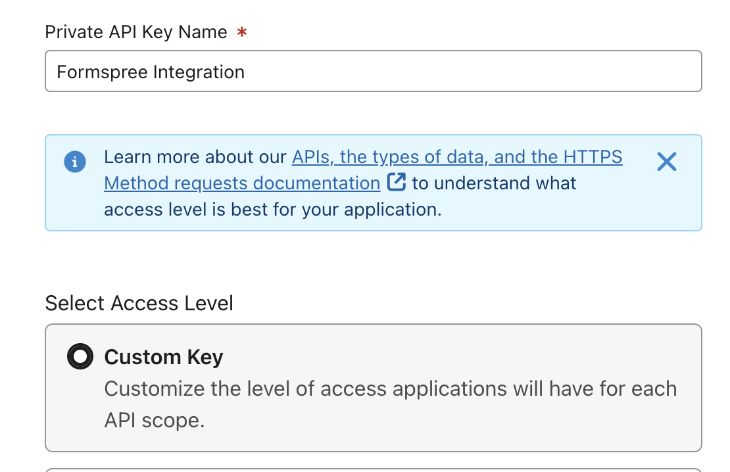
Task: Select the Custom Key radio button
Action: (80, 357)
